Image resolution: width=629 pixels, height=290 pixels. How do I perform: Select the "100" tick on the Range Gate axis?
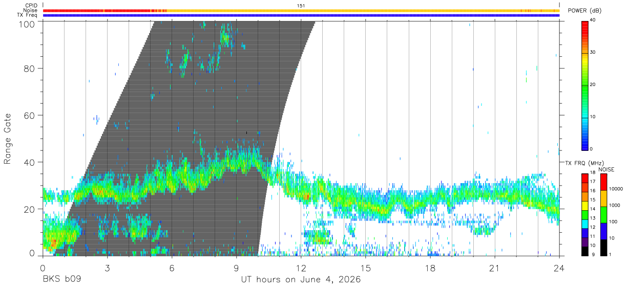pyautogui.click(x=28, y=24)
